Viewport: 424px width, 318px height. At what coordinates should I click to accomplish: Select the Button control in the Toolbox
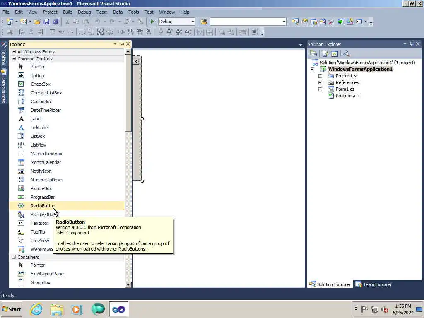(67, 75)
